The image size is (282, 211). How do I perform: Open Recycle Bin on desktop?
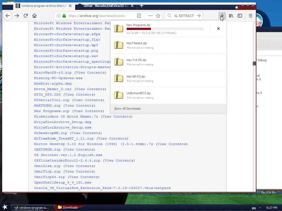(x=268, y=193)
